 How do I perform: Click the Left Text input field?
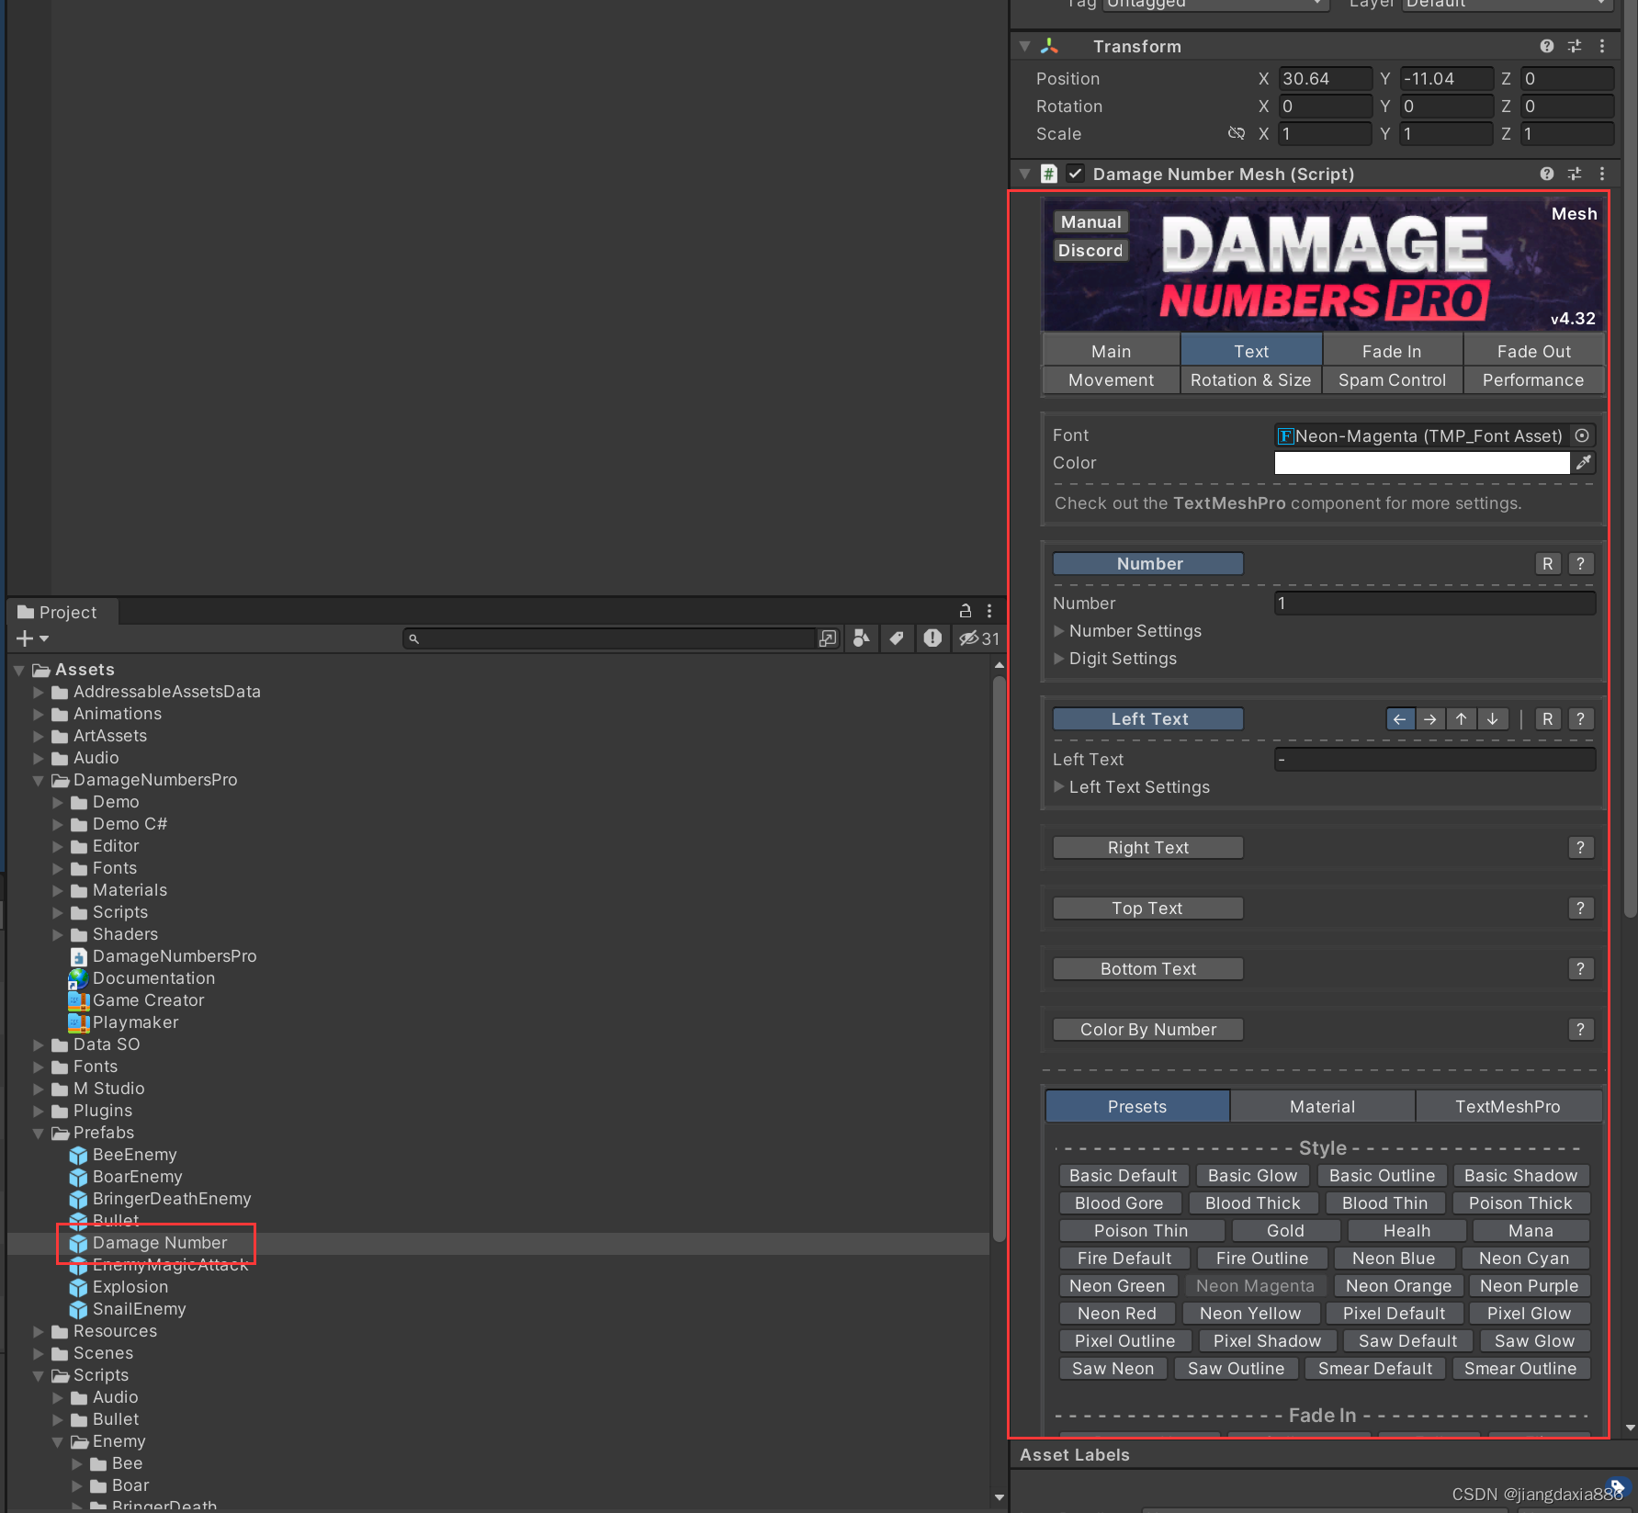pos(1435,760)
